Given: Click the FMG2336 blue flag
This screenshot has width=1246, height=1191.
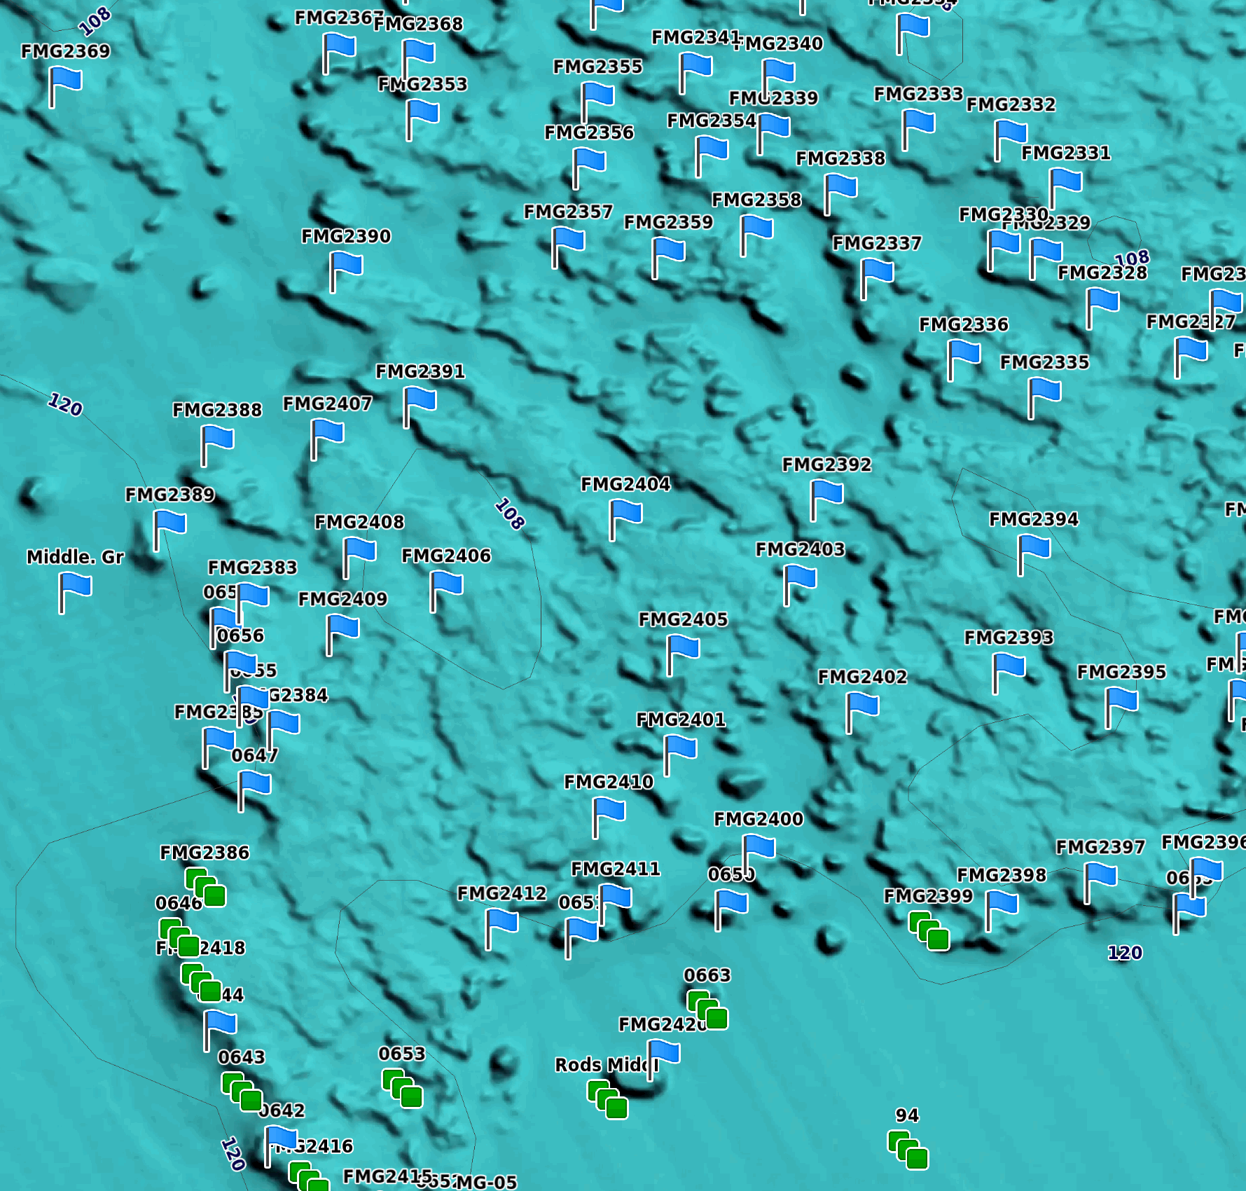Looking at the screenshot, I should 964,359.
